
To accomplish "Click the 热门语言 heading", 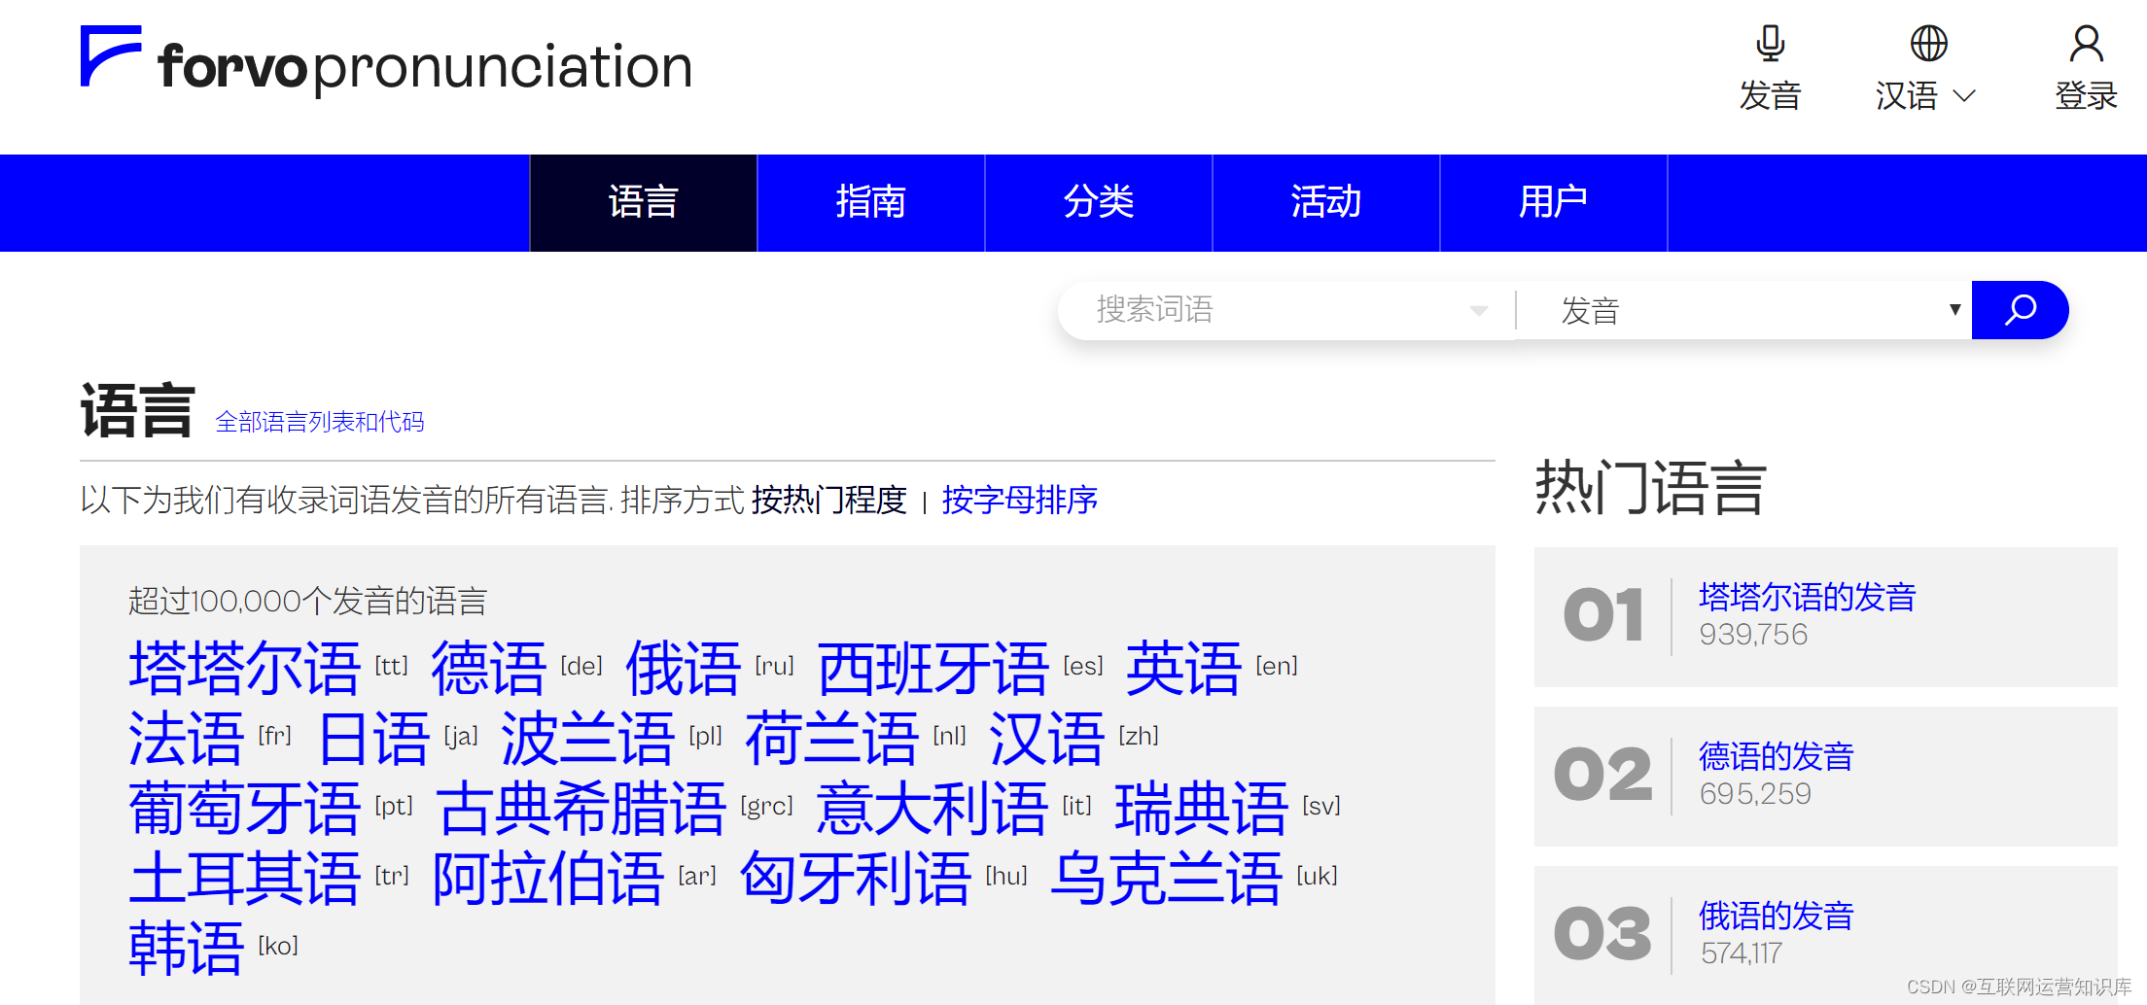I will pyautogui.click(x=1650, y=488).
